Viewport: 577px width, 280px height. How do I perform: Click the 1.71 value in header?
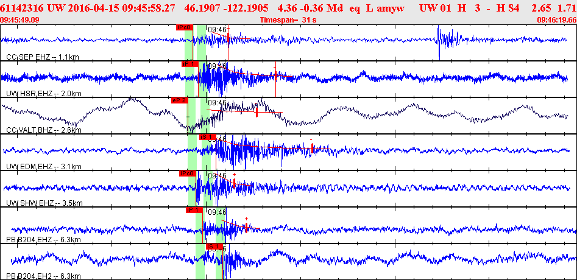[568, 8]
